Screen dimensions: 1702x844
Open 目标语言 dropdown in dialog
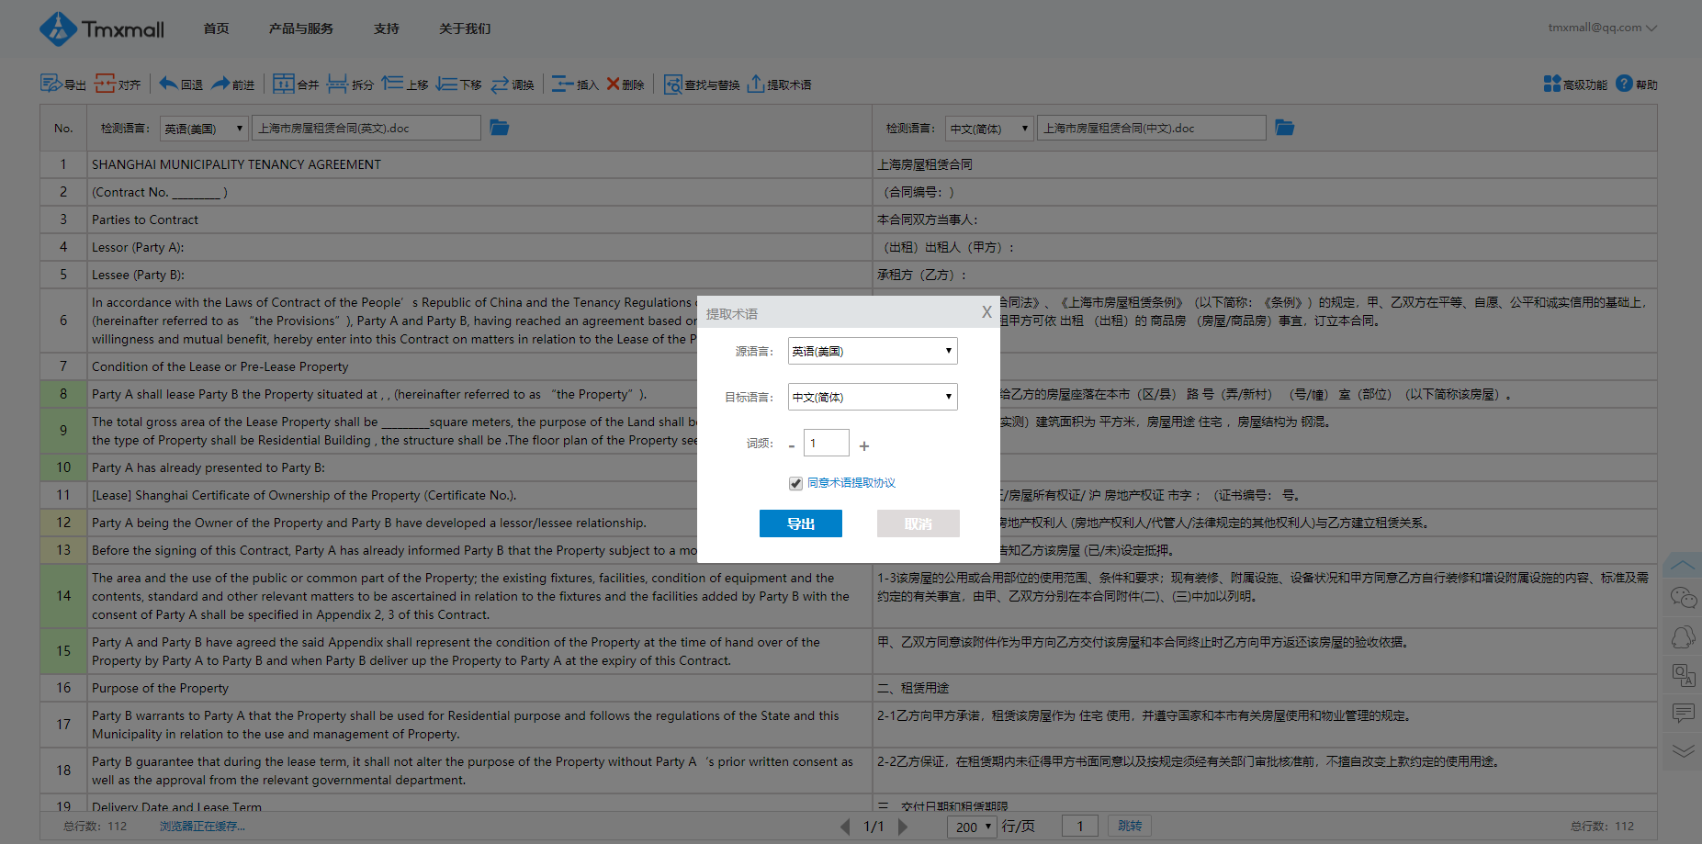[873, 397]
